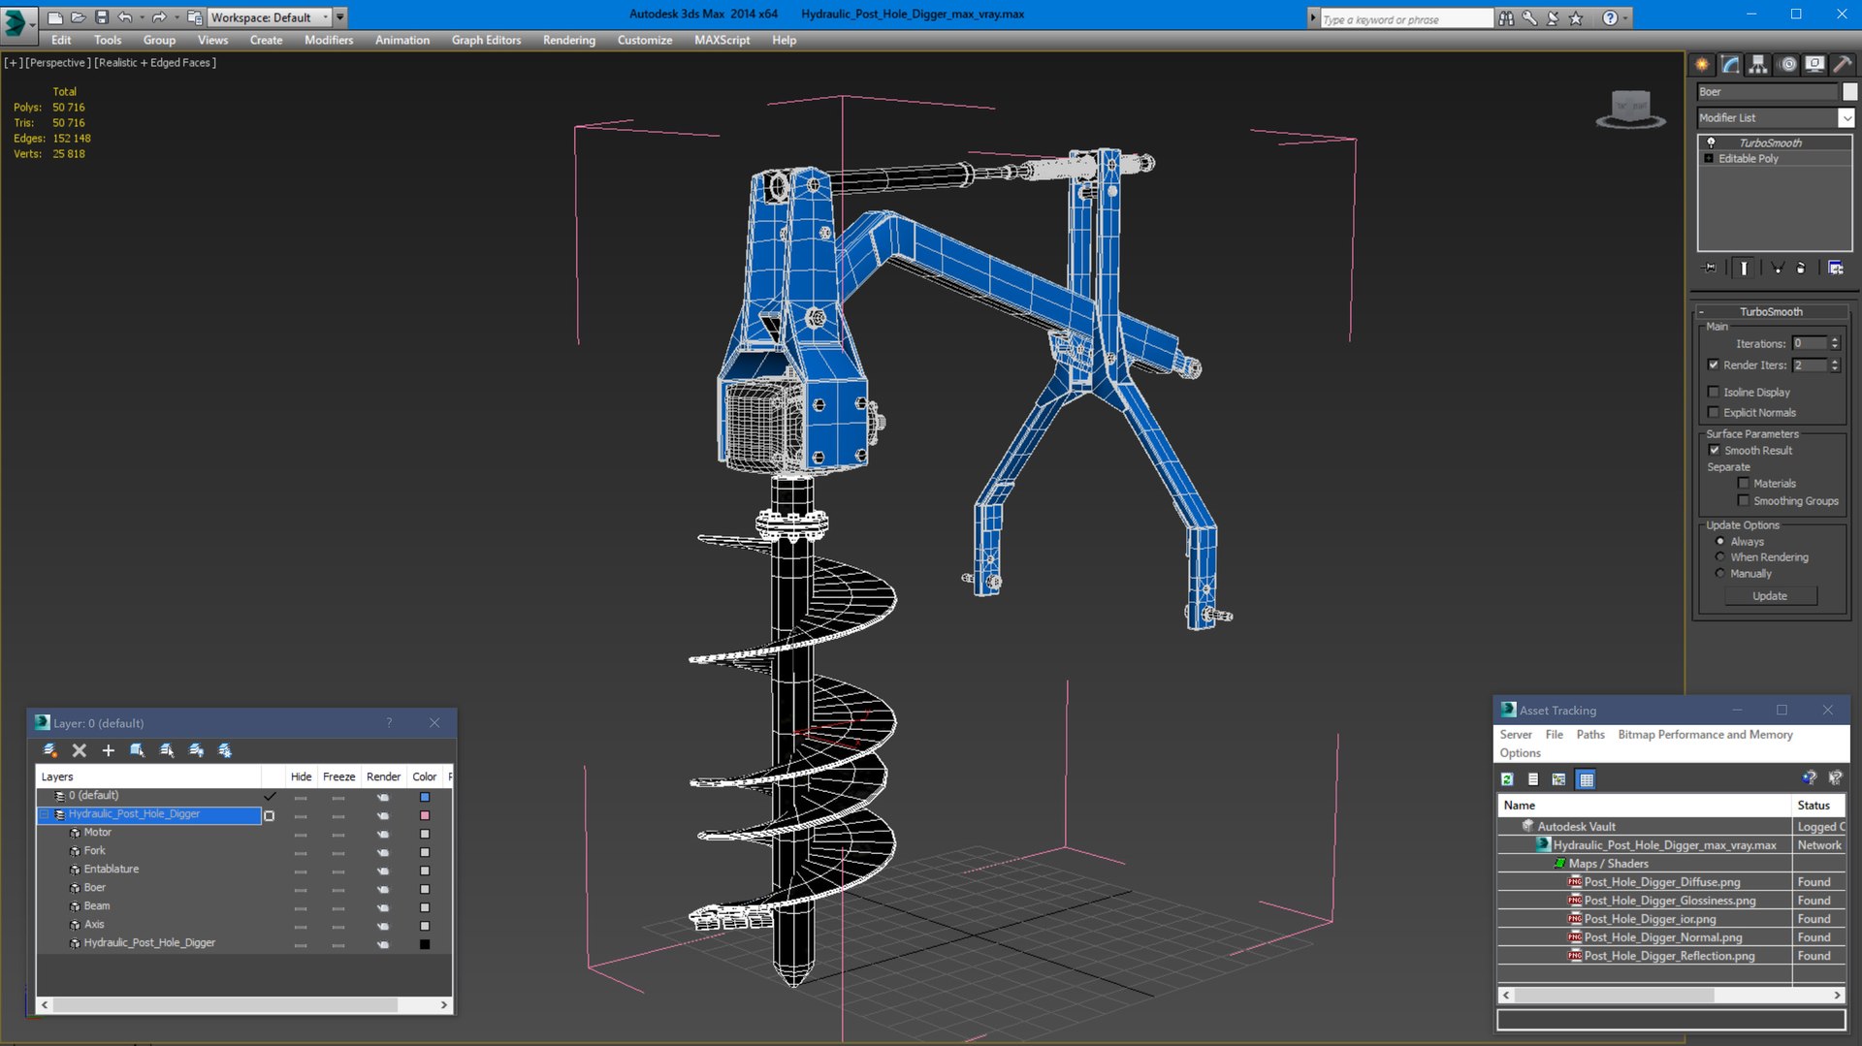Open the Graph Editors menu
The height and width of the screenshot is (1046, 1862).
tap(486, 40)
